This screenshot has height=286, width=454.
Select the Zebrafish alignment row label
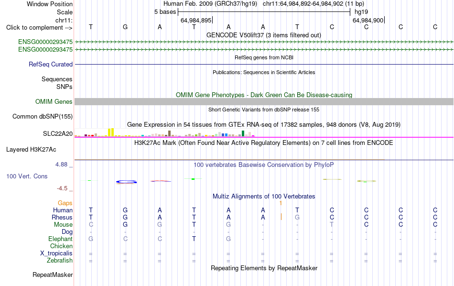[x=59, y=261]
